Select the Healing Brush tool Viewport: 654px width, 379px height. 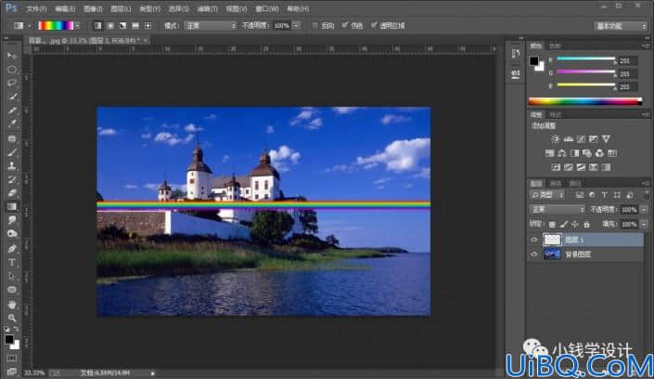(12, 138)
